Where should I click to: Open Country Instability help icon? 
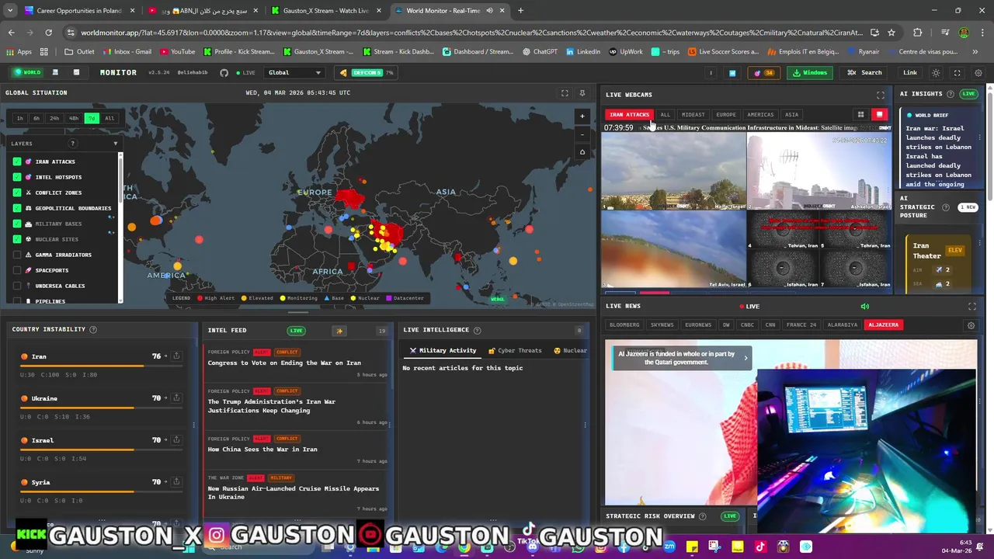click(x=93, y=329)
